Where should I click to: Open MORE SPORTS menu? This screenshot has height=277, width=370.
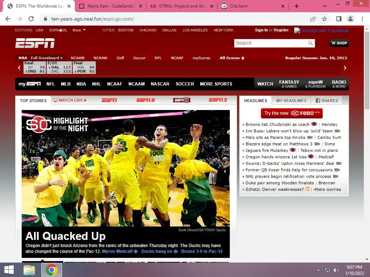[x=216, y=84]
